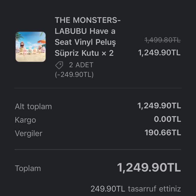196x196 pixels.
Task: Click the divider line above Toplam
Action: point(98,150)
